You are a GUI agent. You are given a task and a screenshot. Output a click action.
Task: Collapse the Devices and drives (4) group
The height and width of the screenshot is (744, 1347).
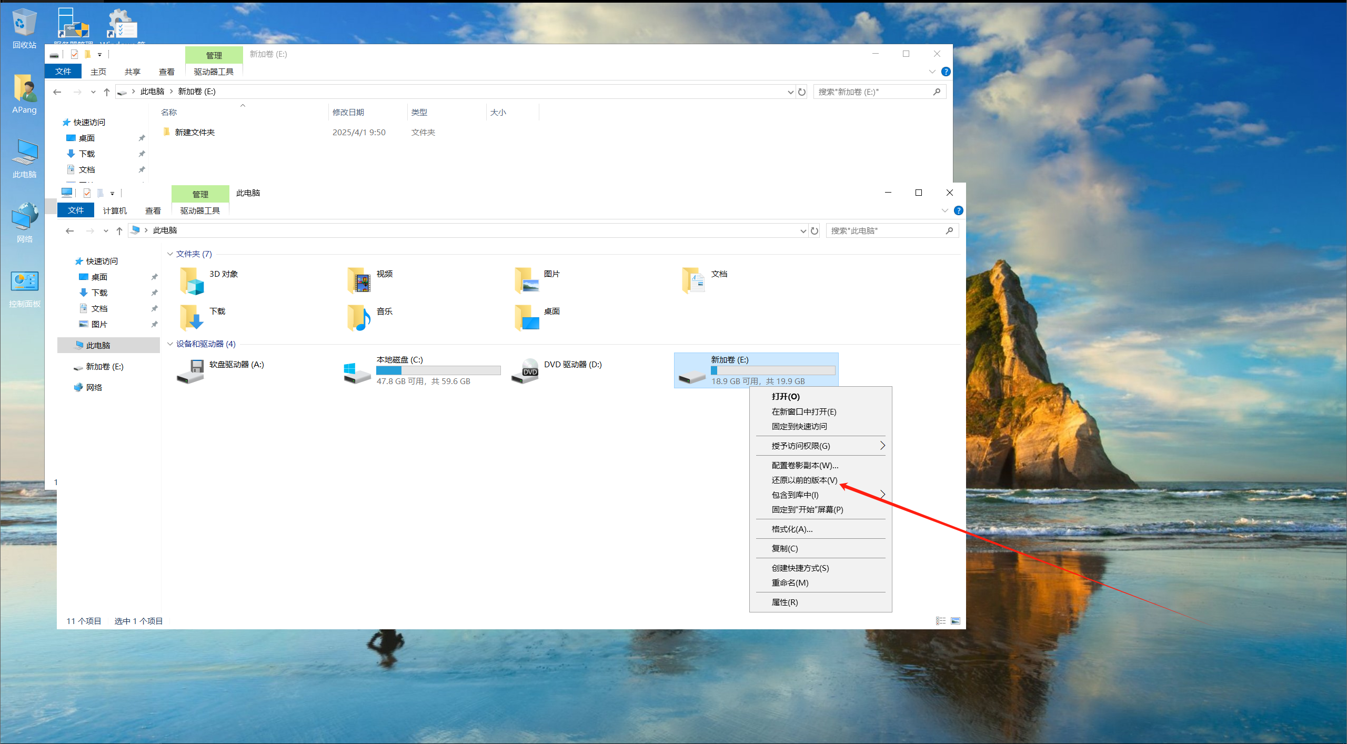click(x=170, y=344)
